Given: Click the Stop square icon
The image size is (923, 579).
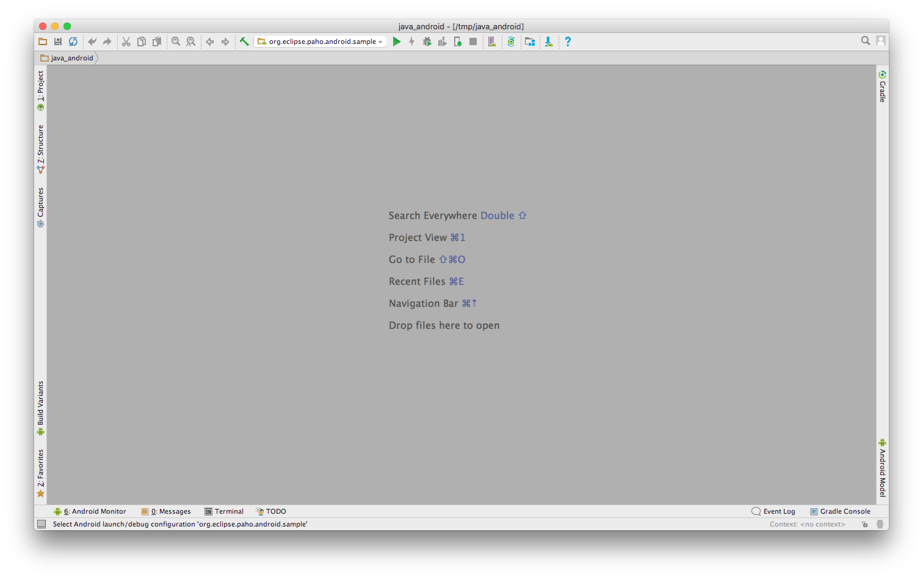Looking at the screenshot, I should coord(473,41).
